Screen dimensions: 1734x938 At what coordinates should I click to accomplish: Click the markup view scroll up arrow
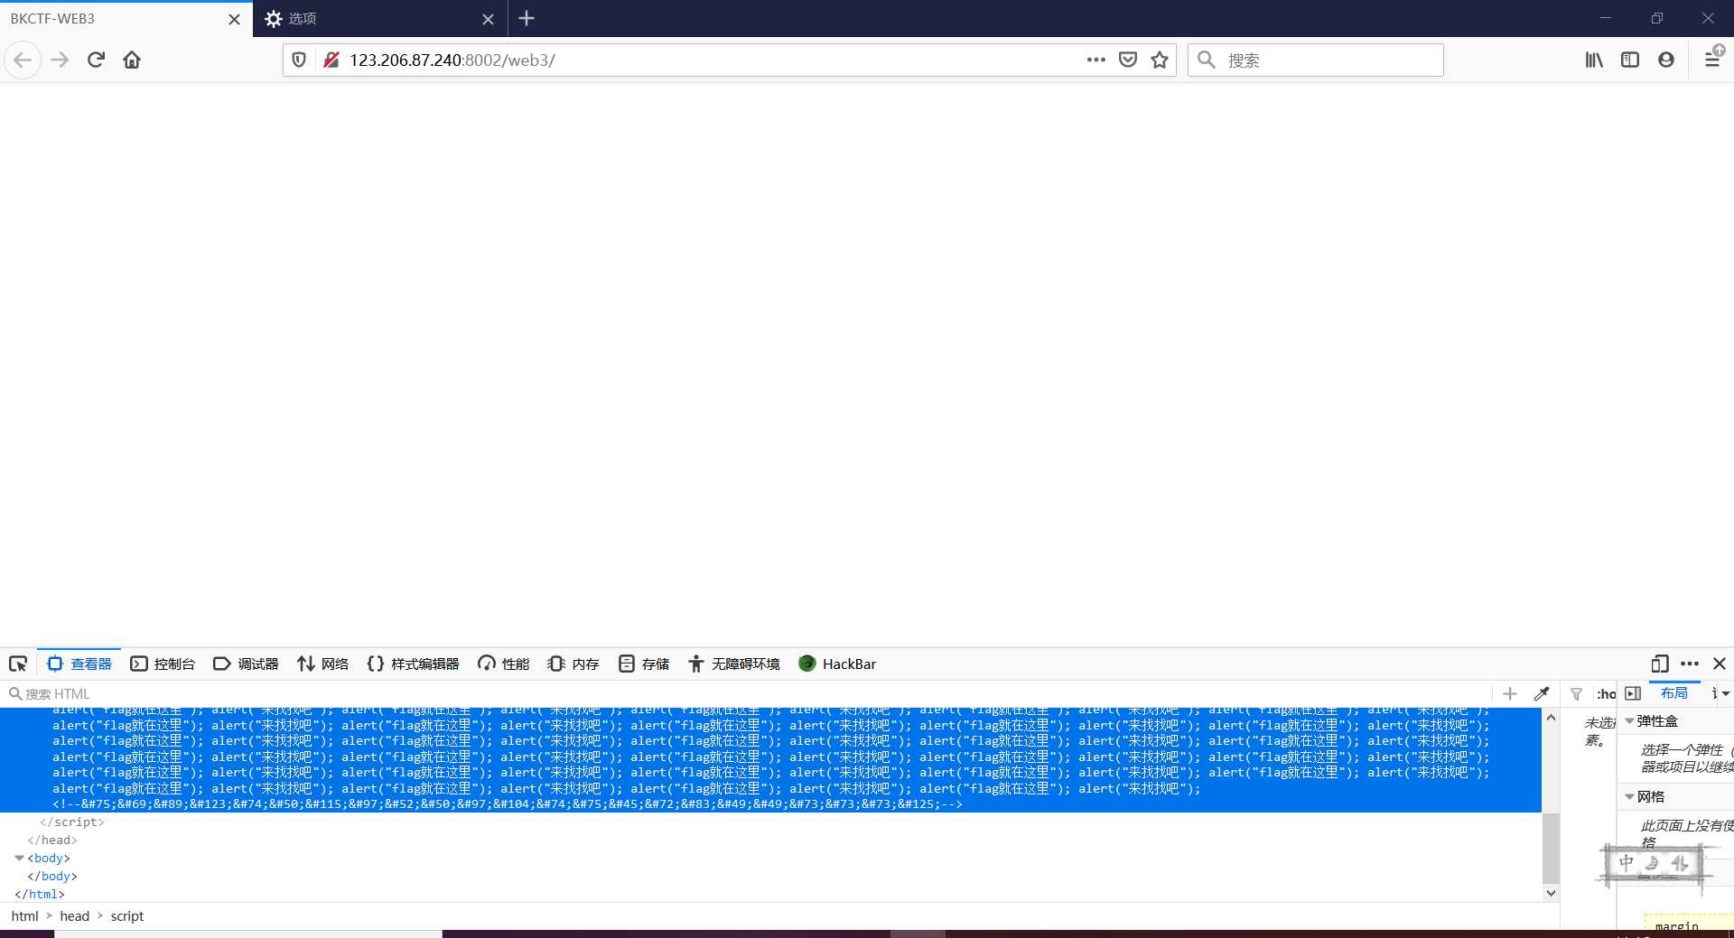coord(1551,718)
